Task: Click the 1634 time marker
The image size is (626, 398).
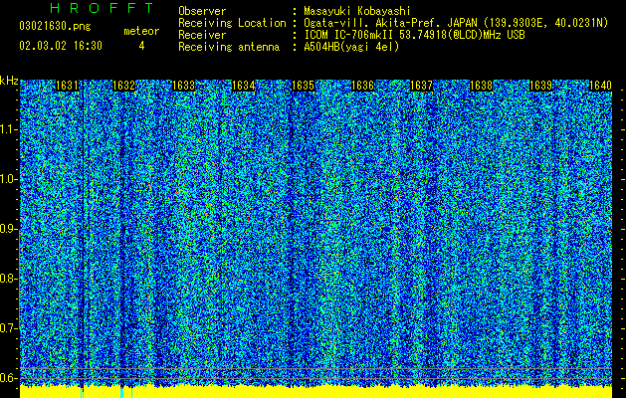Action: (x=244, y=86)
